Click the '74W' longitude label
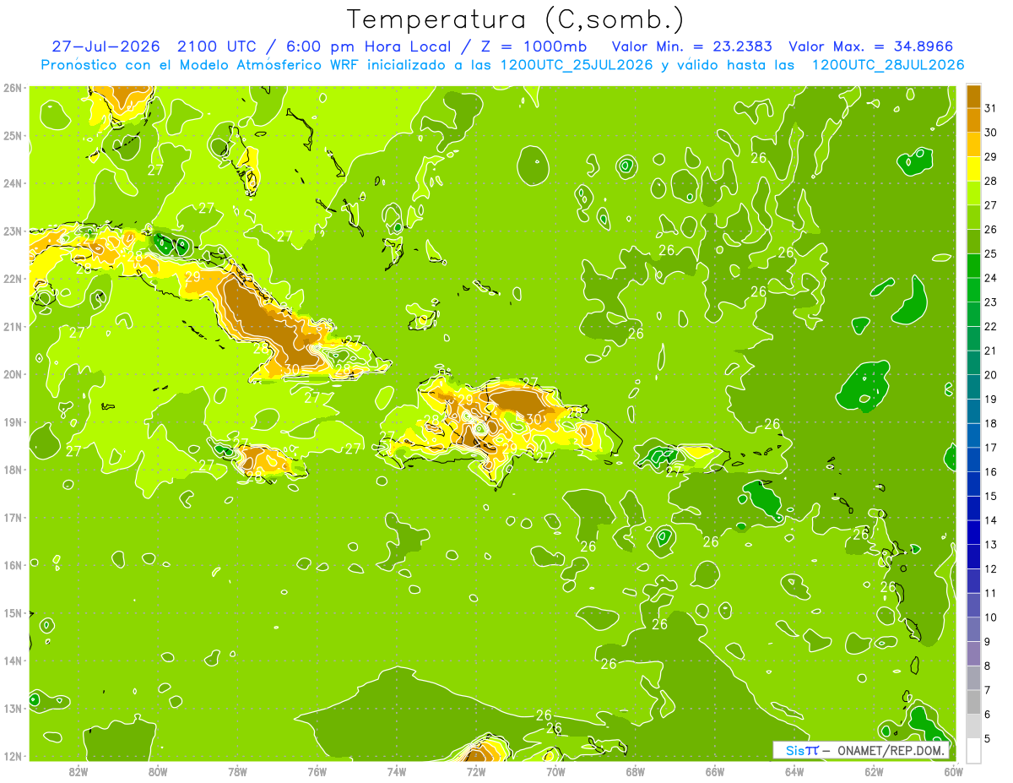The image size is (1013, 783). coord(397,771)
